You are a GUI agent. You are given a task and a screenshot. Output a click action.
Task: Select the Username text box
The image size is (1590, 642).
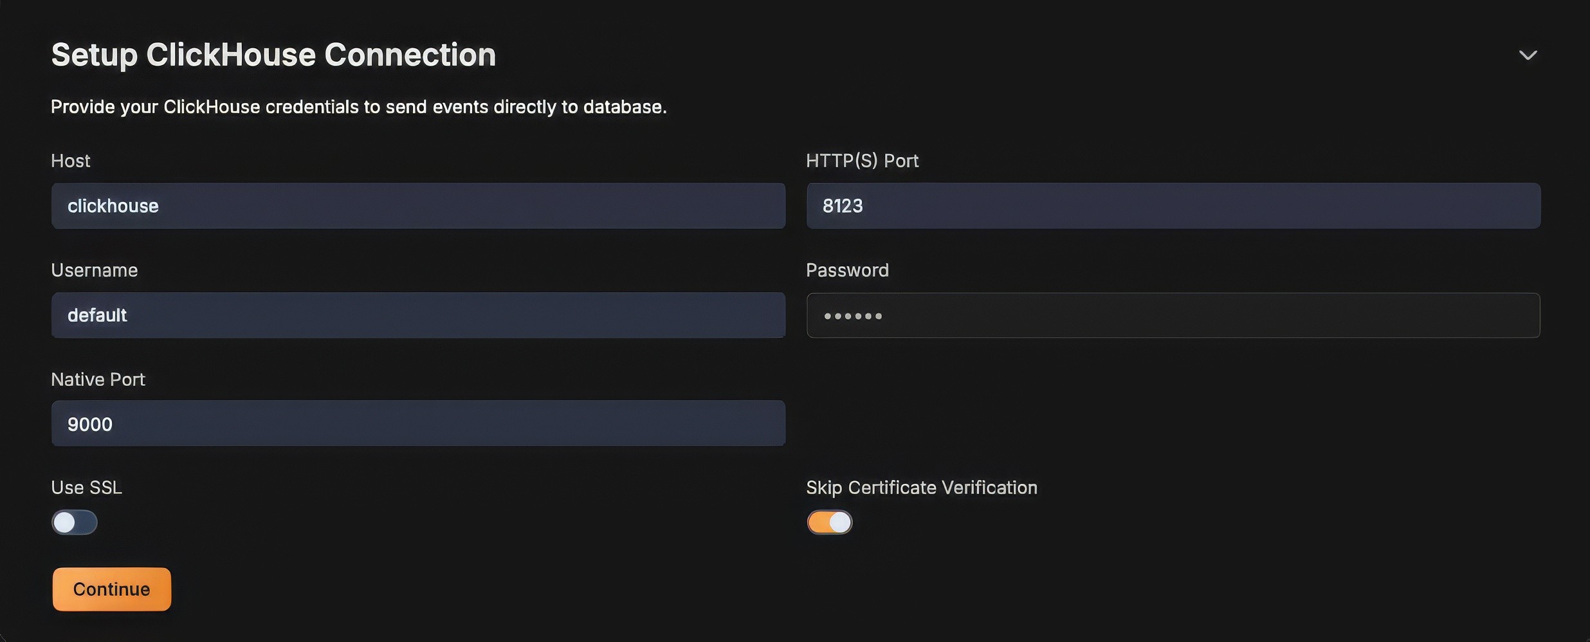(418, 315)
